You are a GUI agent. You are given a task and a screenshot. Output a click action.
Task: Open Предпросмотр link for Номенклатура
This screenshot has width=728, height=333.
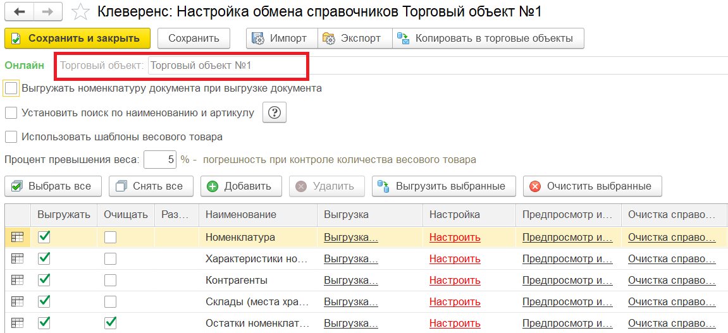pos(568,238)
